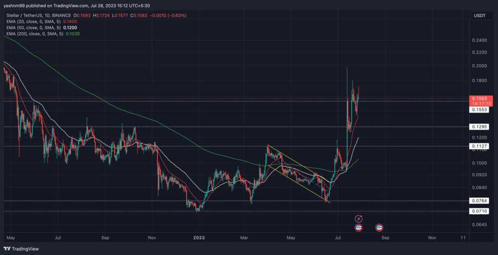
Task: Click the May label right after Mar
Action: click(291, 237)
